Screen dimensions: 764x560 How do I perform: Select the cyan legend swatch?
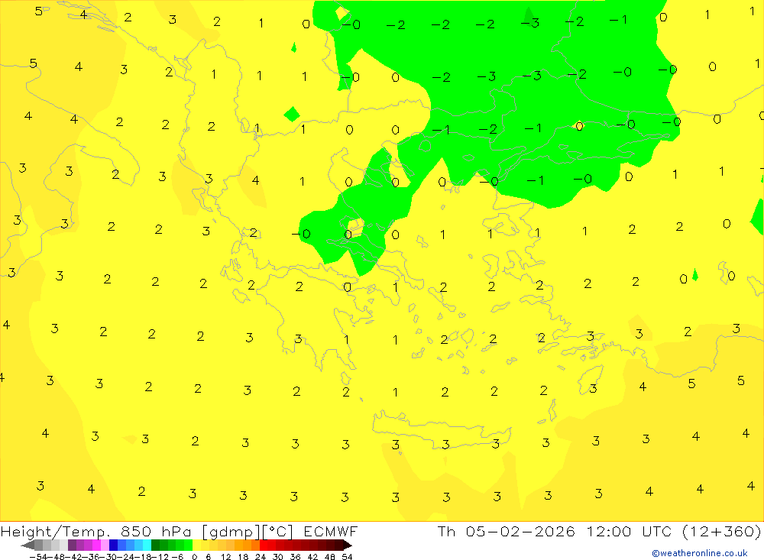[x=147, y=545]
